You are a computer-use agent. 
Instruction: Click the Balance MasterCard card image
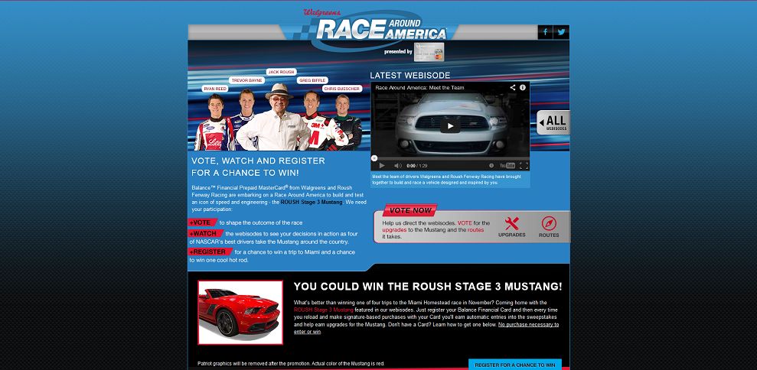coord(429,52)
